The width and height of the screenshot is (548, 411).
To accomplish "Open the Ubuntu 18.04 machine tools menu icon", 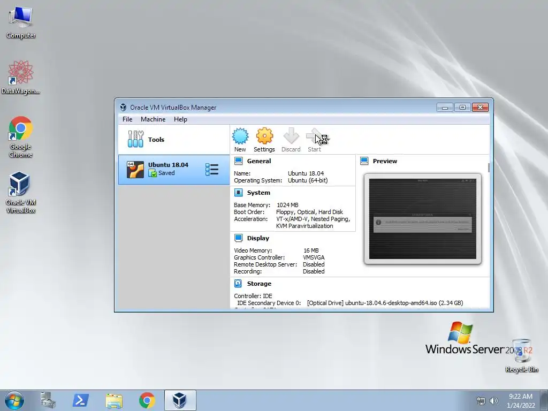I will [212, 170].
